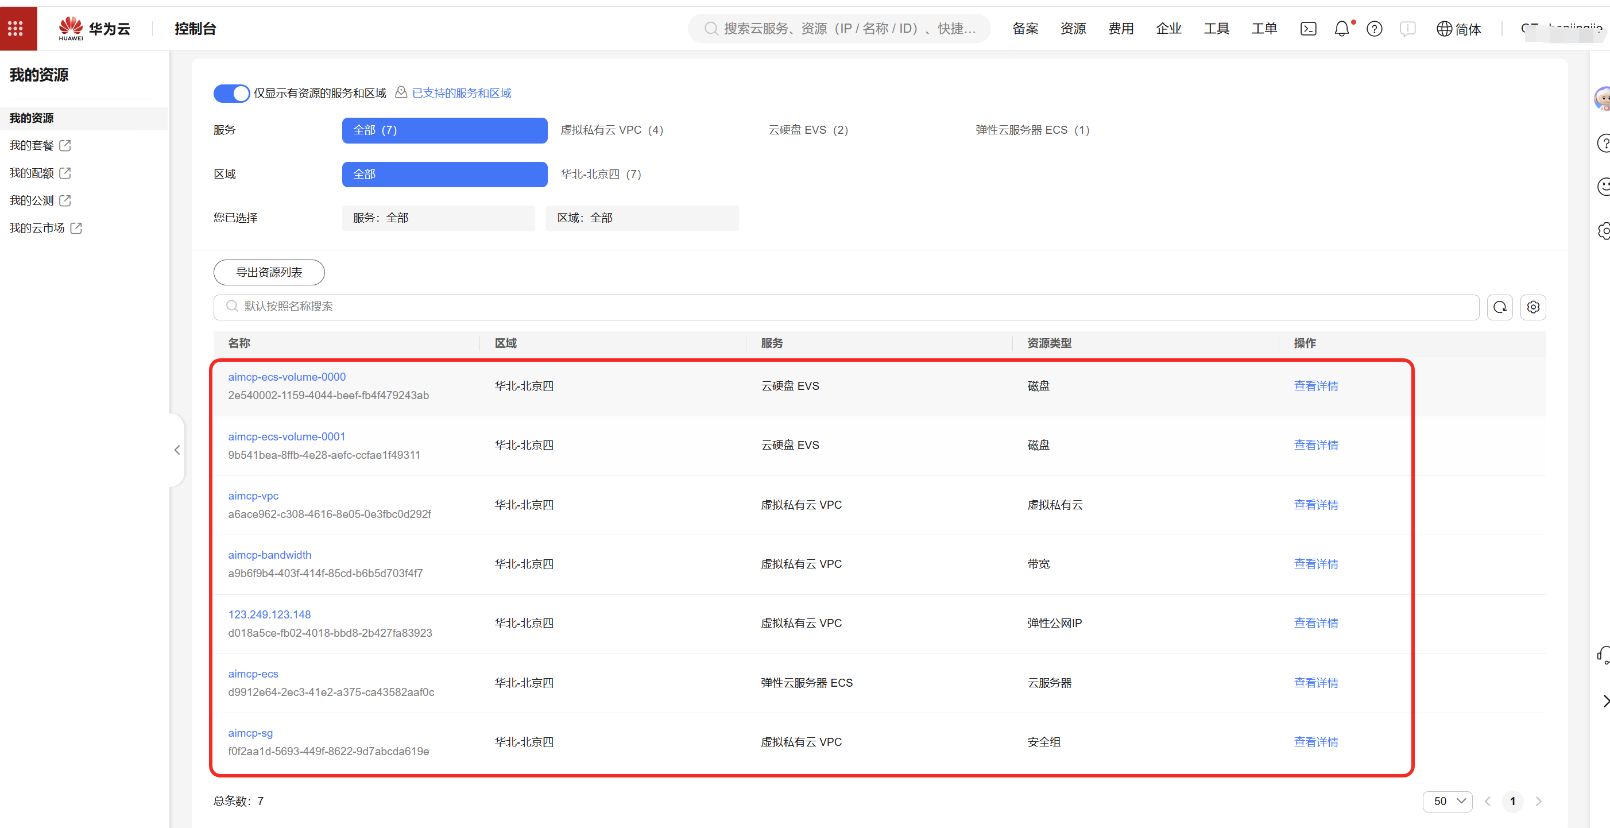This screenshot has width=1610, height=828.
Task: Click the 资源类型 column header
Action: point(1050,343)
